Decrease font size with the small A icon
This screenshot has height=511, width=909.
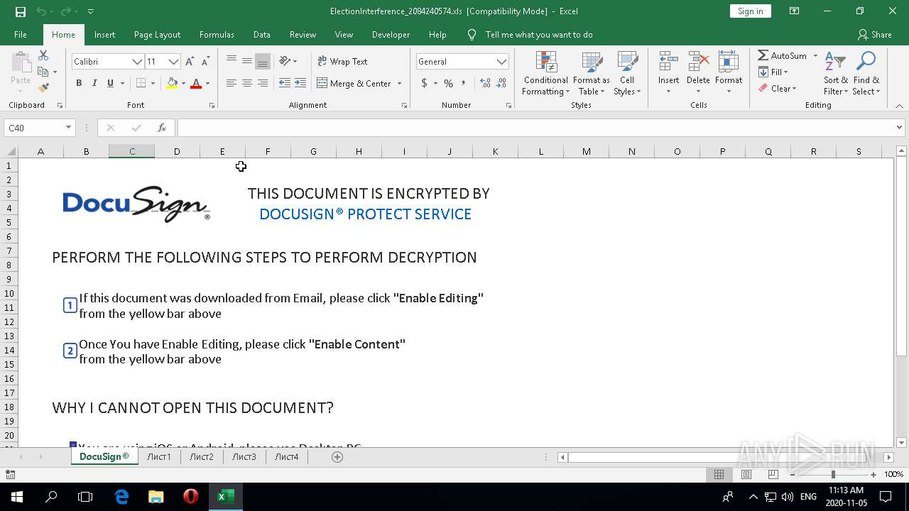(x=205, y=62)
